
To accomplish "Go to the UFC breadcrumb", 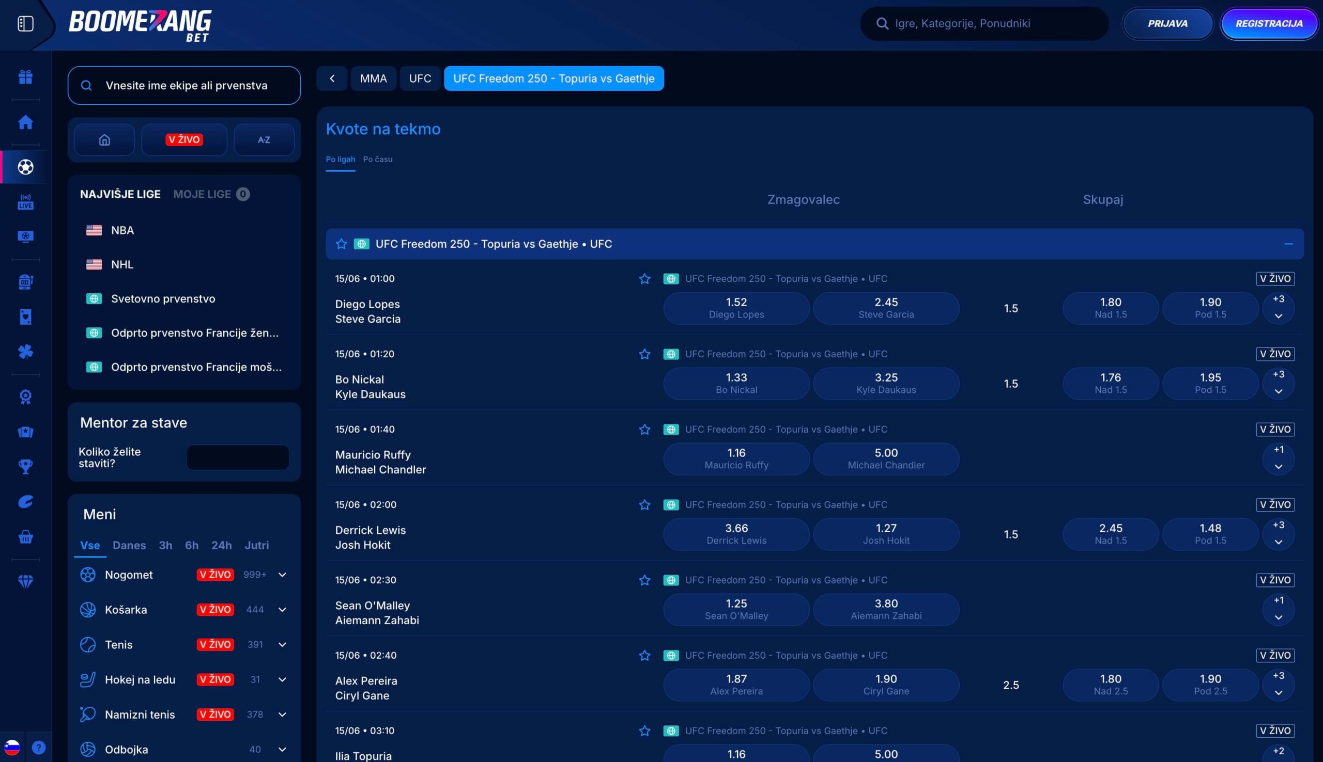I will tap(420, 78).
